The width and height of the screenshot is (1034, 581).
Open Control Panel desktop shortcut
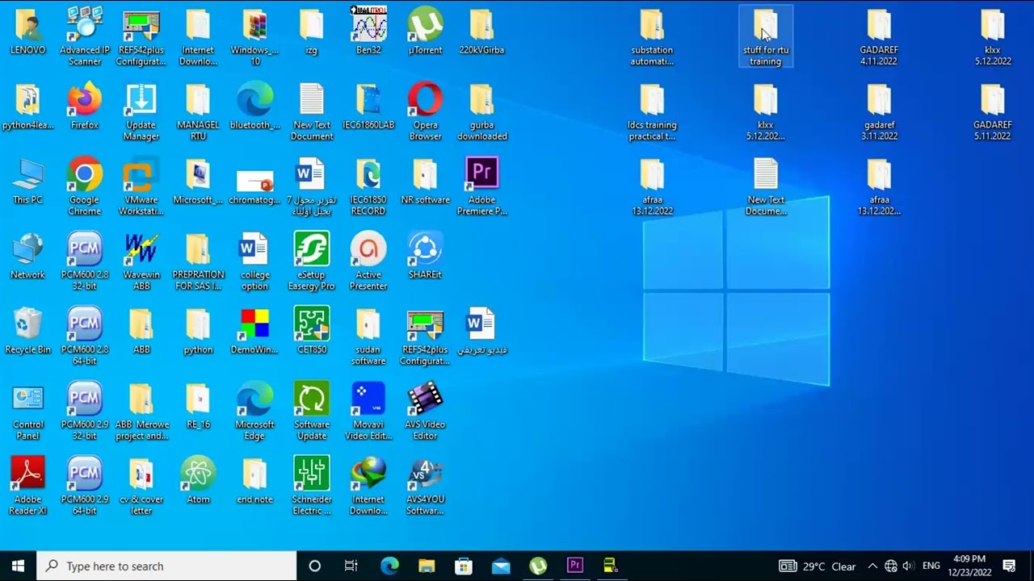pos(28,412)
